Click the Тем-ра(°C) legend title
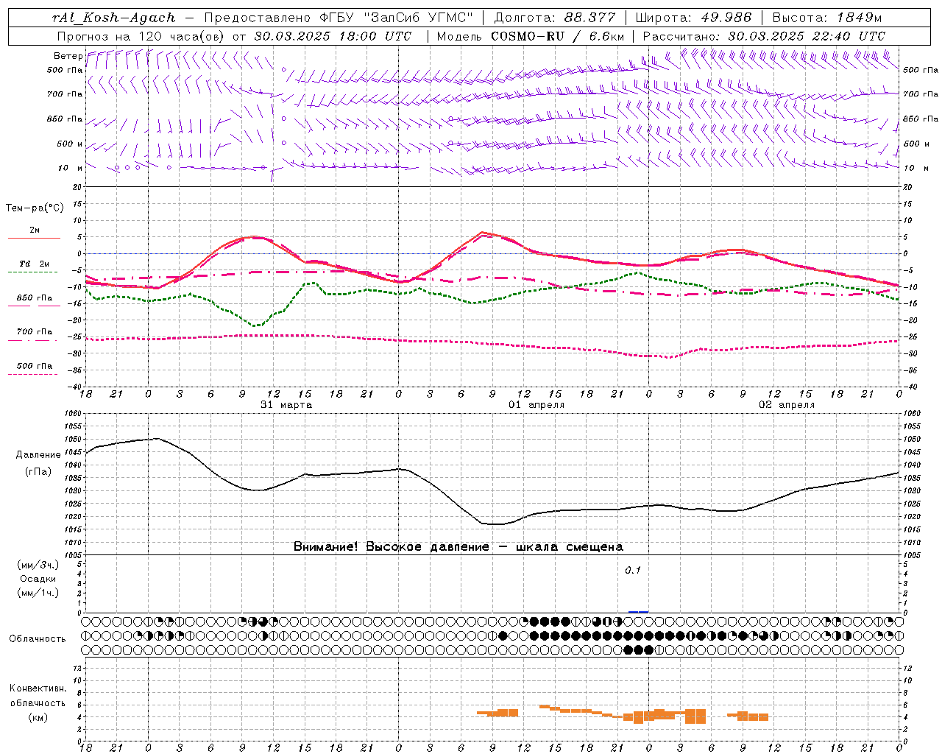 pos(35,208)
